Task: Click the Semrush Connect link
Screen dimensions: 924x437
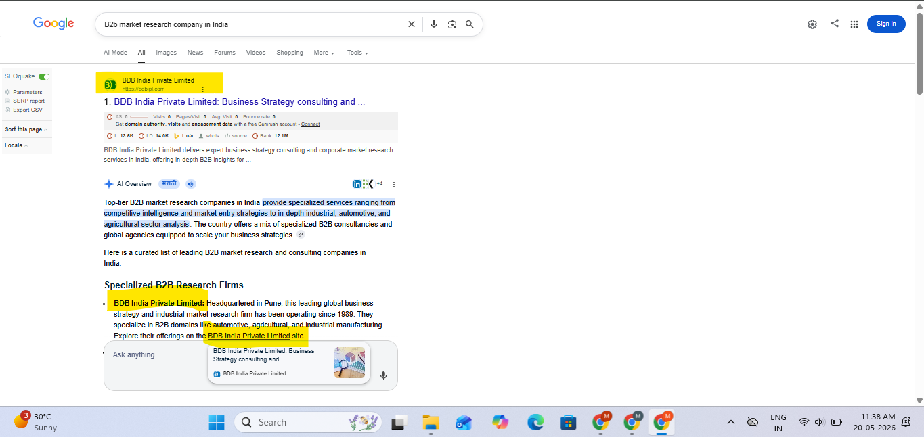Action: click(x=311, y=124)
